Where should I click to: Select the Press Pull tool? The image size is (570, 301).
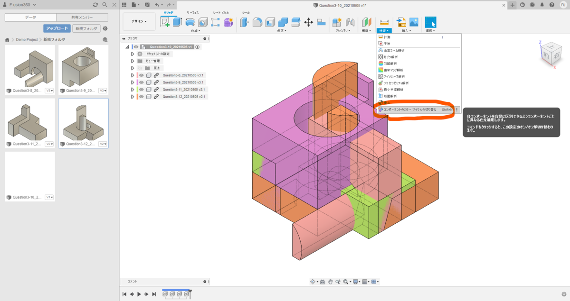click(x=245, y=22)
